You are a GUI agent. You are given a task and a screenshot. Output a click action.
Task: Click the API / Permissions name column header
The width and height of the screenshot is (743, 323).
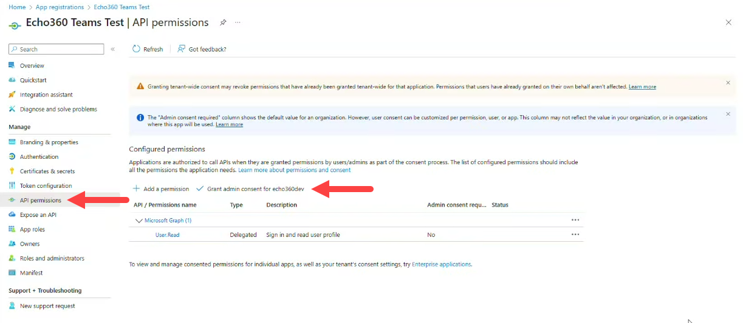(x=165, y=205)
